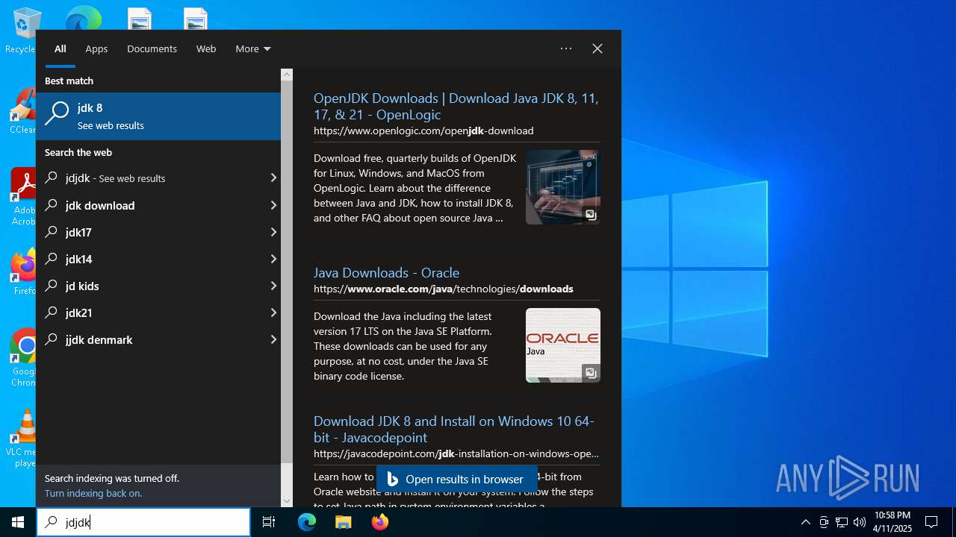Switch to the Apps search tab

click(x=96, y=48)
